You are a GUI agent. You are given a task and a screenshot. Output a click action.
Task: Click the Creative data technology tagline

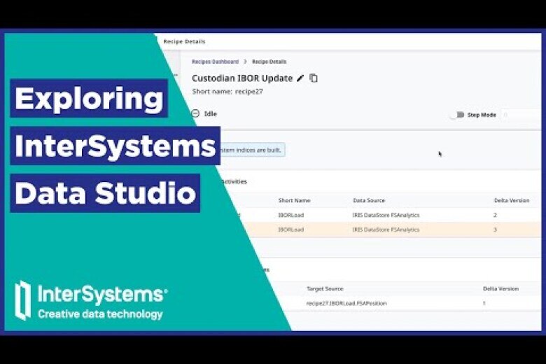point(100,314)
